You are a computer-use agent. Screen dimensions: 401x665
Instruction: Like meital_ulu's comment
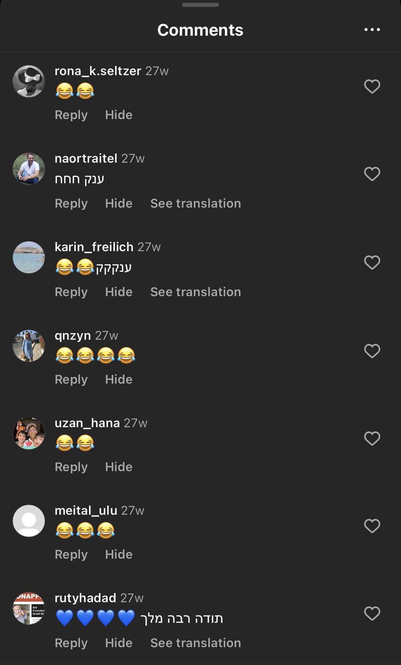[372, 526]
